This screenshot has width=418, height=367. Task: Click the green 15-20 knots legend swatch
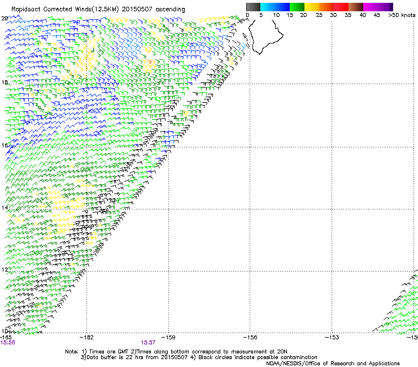pyautogui.click(x=297, y=7)
